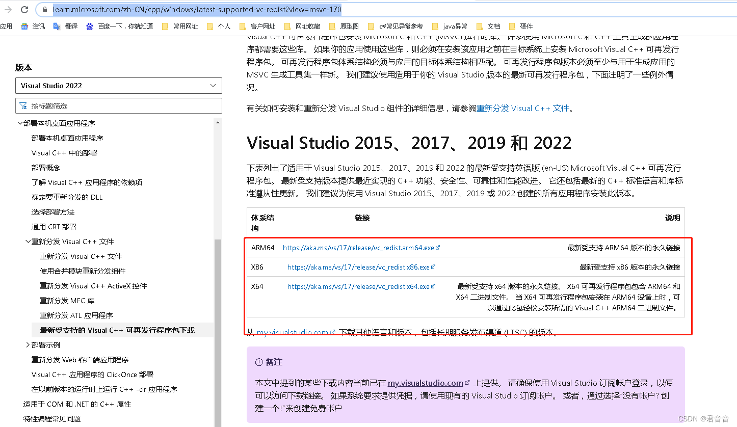Screen dimensions: 737x427
Task: Open the 客户网址 bookmark folder
Action: point(257,26)
